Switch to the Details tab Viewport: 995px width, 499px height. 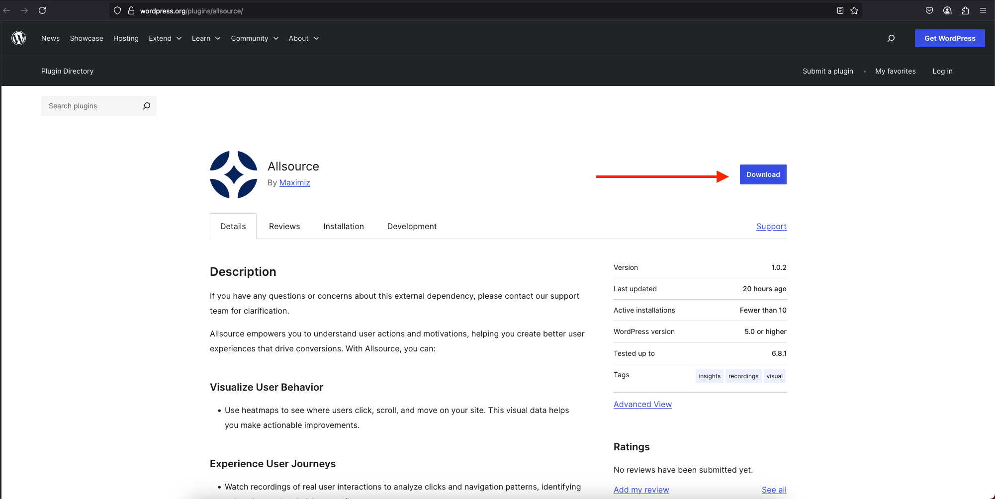(233, 226)
